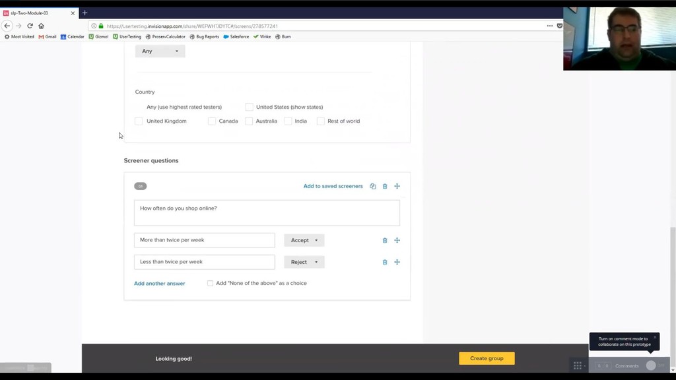The width and height of the screenshot is (676, 380).
Task: Delete the "More than twice per week" answer
Action: 385,240
